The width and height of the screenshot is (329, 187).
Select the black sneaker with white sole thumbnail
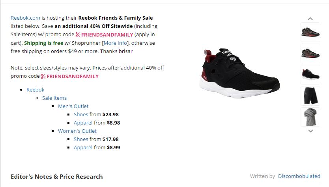pyautogui.click(x=310, y=75)
